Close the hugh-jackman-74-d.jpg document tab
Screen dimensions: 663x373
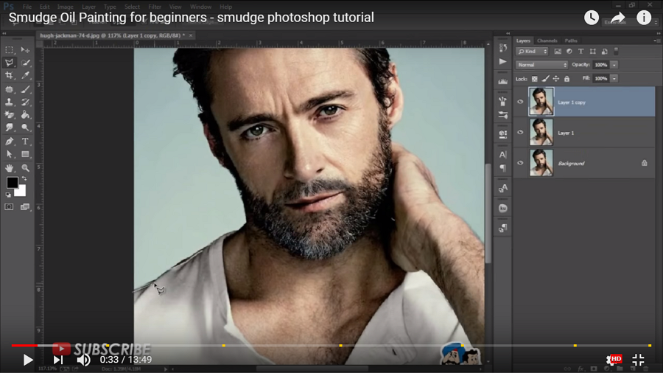pyautogui.click(x=191, y=35)
